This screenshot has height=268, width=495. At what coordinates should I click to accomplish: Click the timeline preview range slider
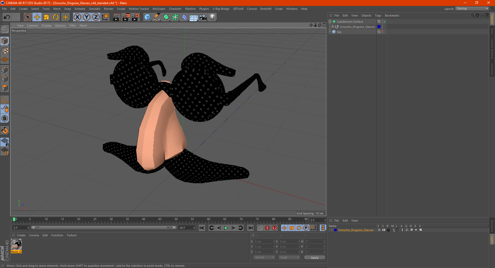(104, 228)
